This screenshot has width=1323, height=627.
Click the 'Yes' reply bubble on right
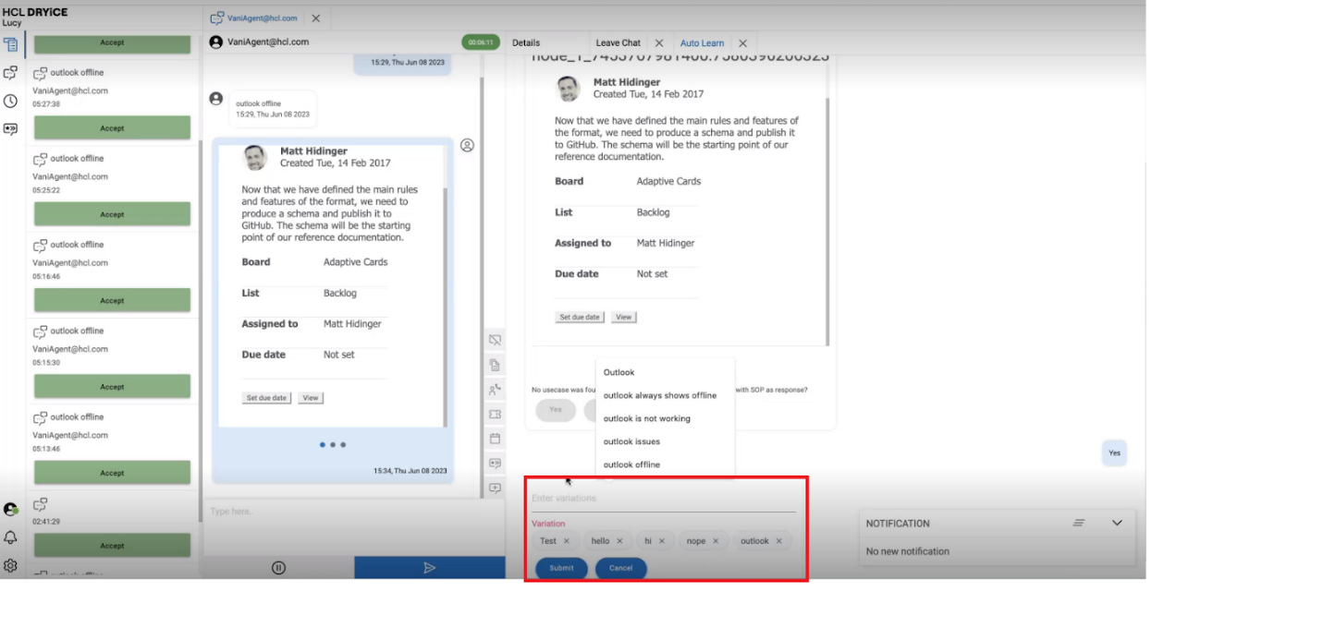[1114, 453]
